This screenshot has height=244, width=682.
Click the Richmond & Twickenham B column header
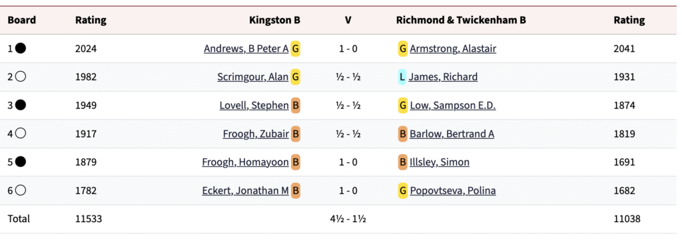tap(461, 20)
